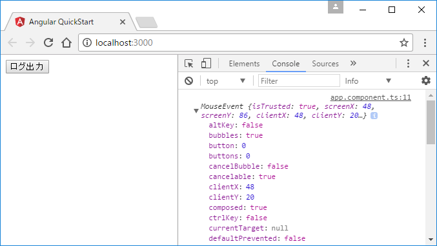Click the console scrollbar thumb
The image size is (437, 246).
click(431, 122)
